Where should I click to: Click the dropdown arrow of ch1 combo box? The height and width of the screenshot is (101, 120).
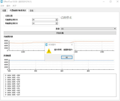pos(115,29)
